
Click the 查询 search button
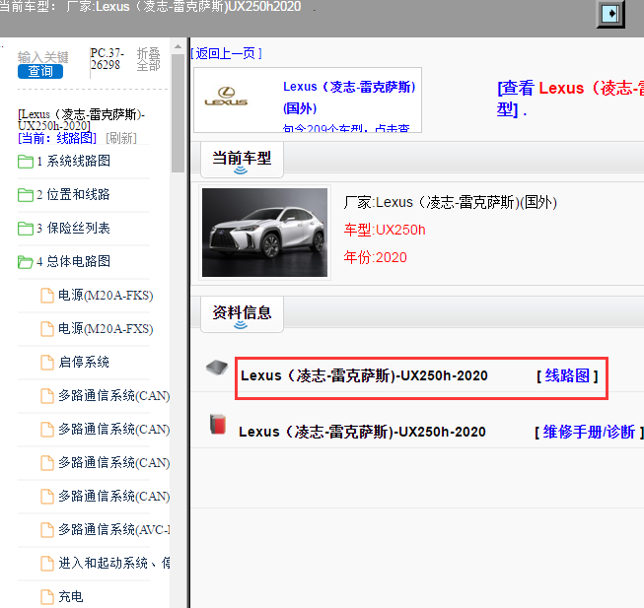(40, 71)
